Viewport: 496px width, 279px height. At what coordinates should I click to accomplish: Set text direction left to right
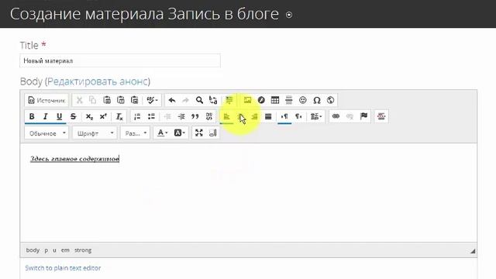coord(284,116)
